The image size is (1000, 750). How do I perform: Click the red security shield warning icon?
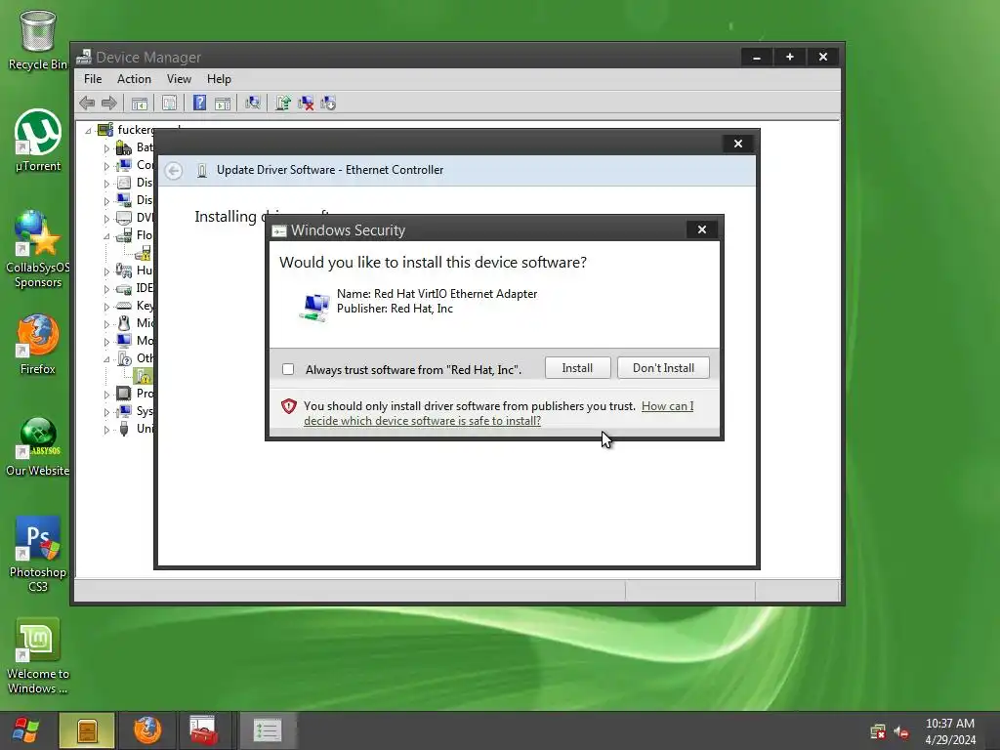tap(289, 406)
